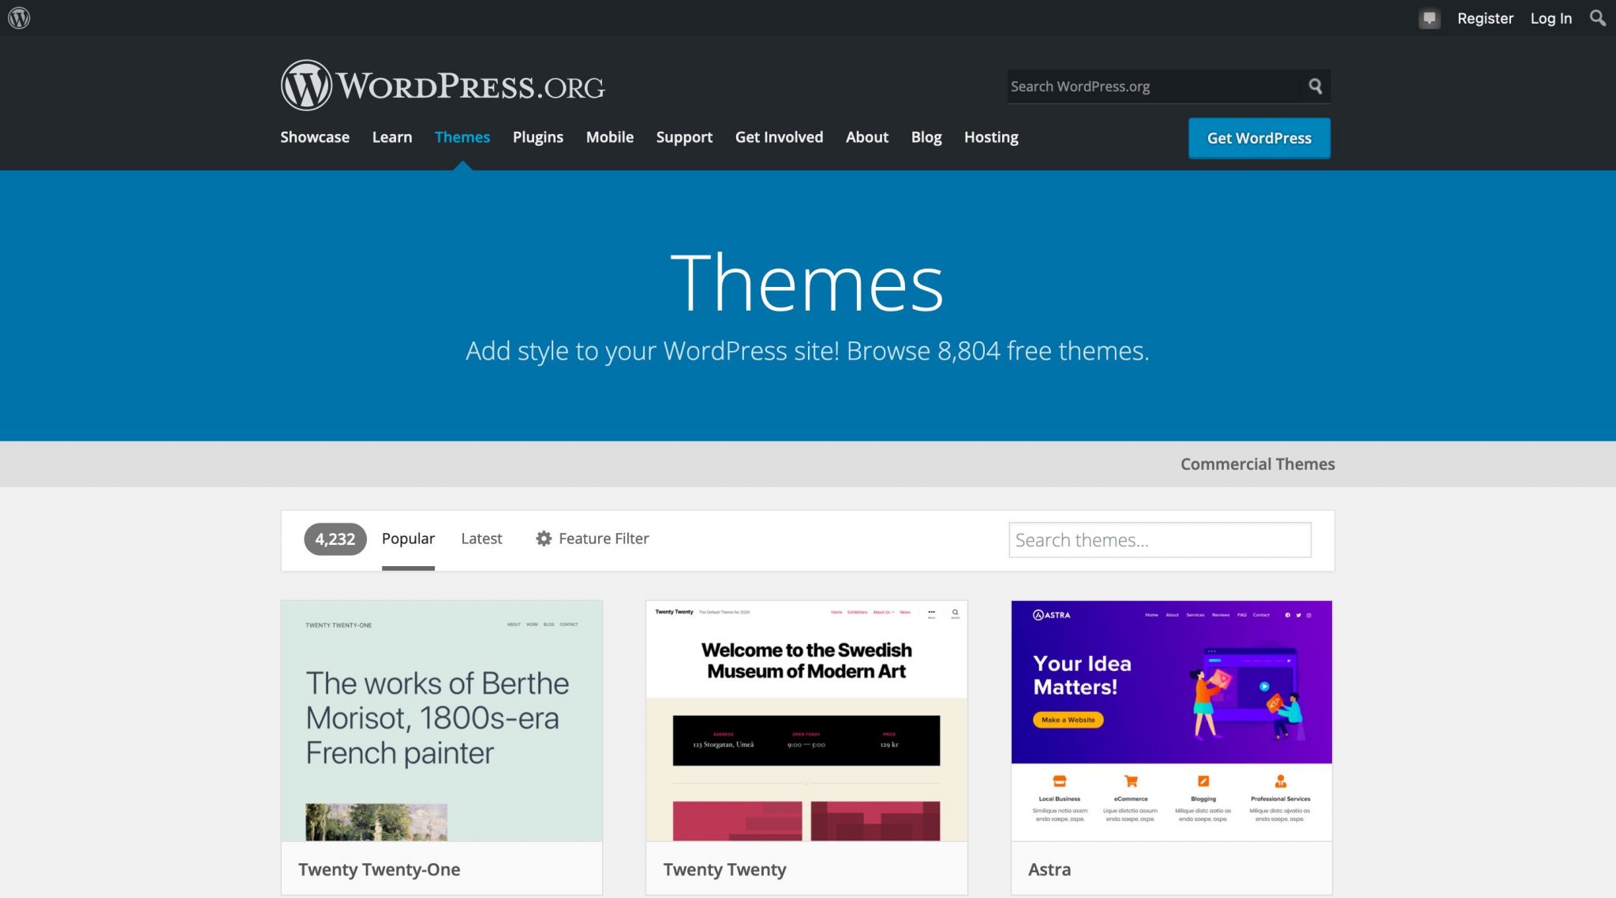Click the WordPress.org header logo
1616x898 pixels.
(x=443, y=85)
